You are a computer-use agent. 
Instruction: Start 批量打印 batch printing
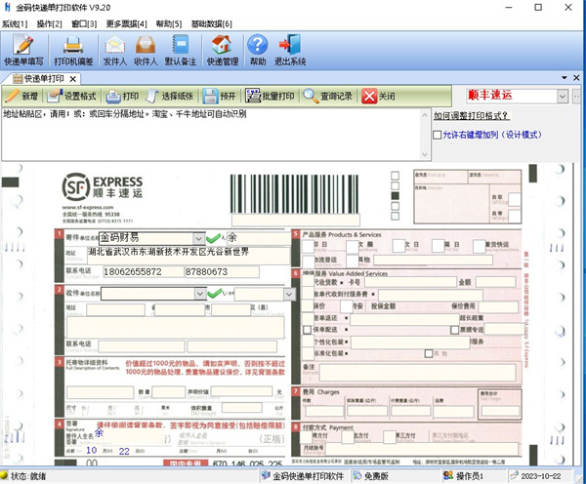[270, 97]
